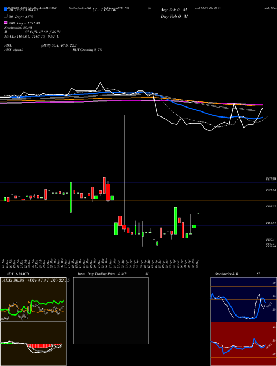Select the '50 Day = 1179' label
Screen dimensions: 277x366
[x=21, y=17]
